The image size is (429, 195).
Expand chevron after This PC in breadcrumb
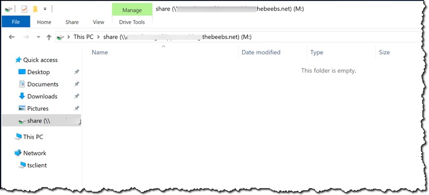point(98,37)
